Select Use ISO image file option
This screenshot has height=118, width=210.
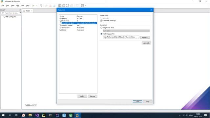point(101,34)
